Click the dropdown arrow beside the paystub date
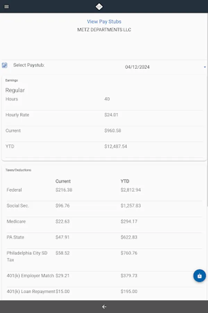Image resolution: width=208 pixels, height=313 pixels. coord(206,67)
